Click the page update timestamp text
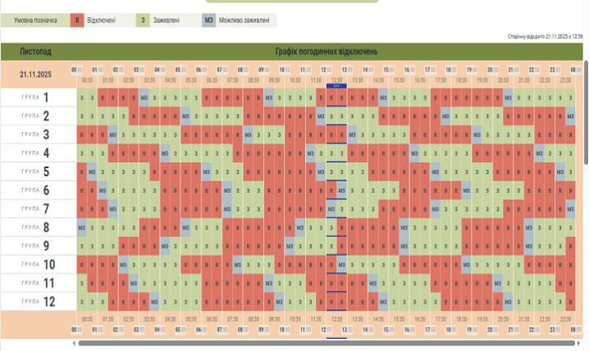This screenshot has height=351, width=589. click(x=546, y=36)
